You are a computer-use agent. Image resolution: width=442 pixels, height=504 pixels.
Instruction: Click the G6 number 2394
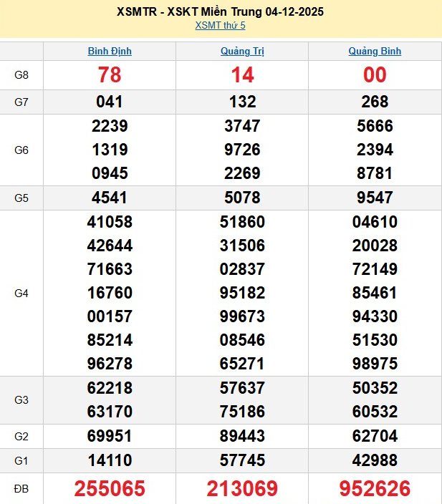[x=375, y=150]
